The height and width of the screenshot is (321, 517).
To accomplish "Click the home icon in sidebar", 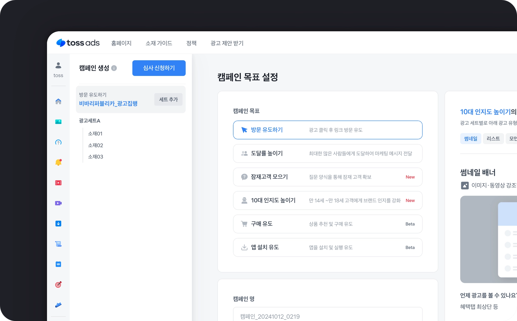I will pyautogui.click(x=58, y=101).
